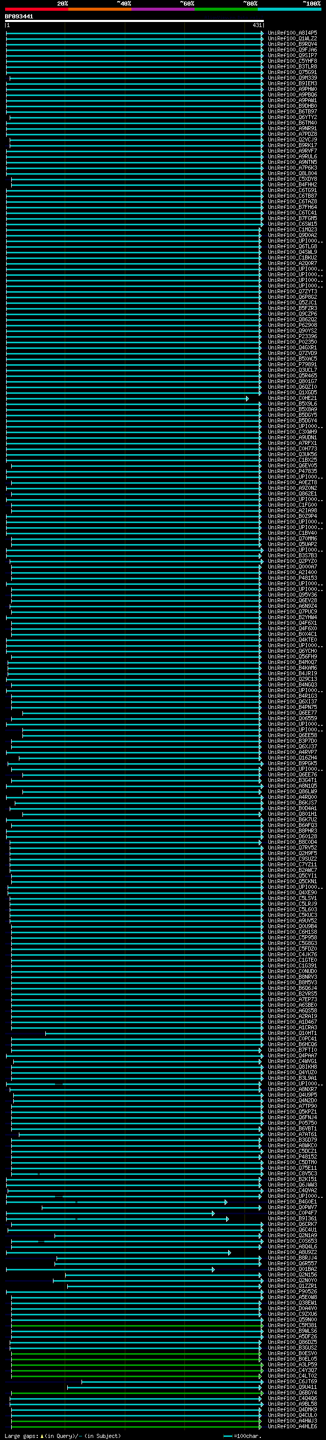Select label UniRef100_B9RK17

click(292, 146)
